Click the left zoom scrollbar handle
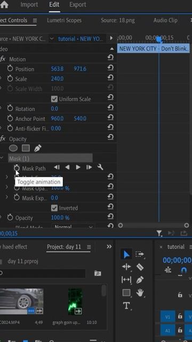Viewport: 192px width, 342px height. click(x=121, y=226)
